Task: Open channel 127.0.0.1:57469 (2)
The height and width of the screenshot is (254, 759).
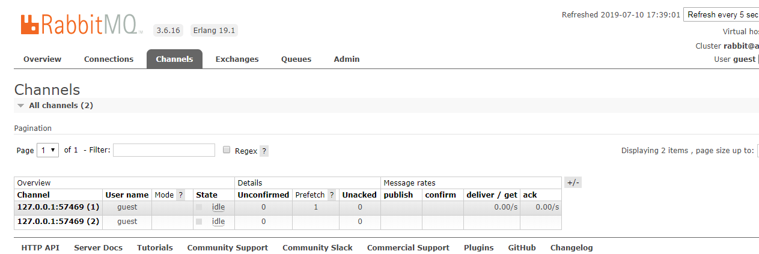Action: [58, 222]
